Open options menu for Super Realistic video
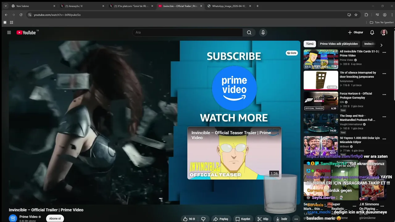Image resolution: width=395 pixels, height=222 pixels. (354, 206)
